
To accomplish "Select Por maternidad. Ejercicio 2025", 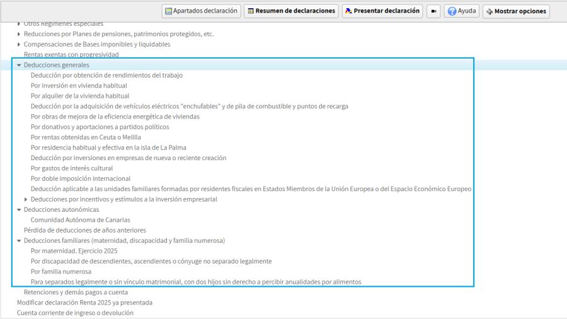I will click(74, 251).
